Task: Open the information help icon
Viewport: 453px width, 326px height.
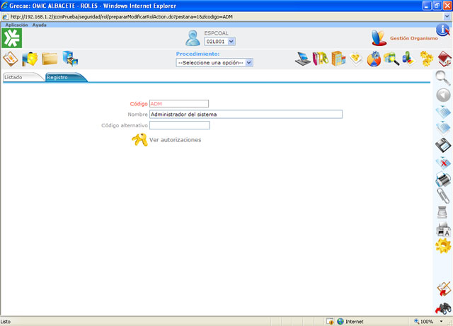Action: (442, 30)
